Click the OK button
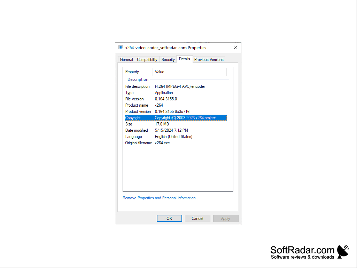The height and width of the screenshot is (268, 357). click(169, 218)
